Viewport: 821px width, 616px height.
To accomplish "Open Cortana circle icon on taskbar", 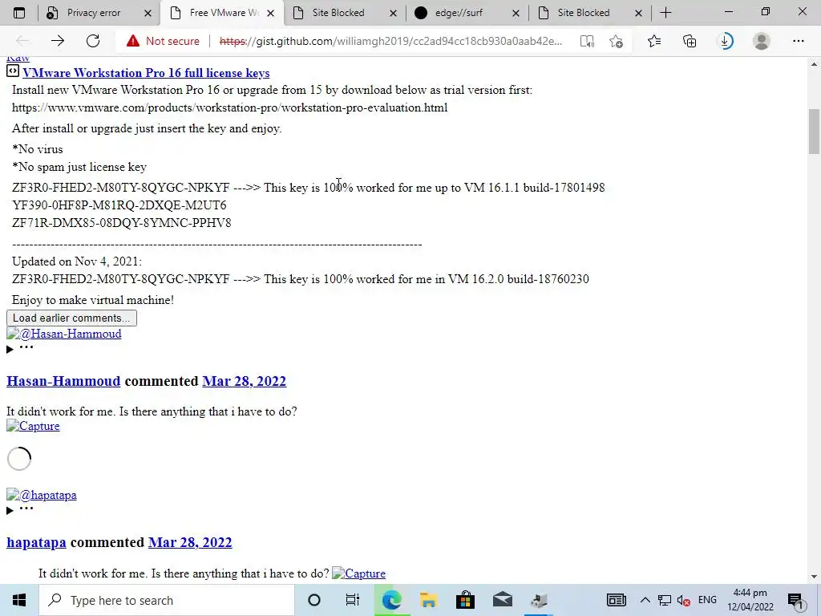I will click(x=314, y=600).
